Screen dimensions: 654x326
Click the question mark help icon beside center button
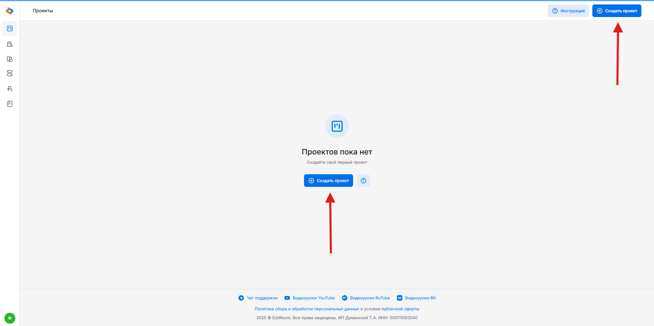point(363,181)
